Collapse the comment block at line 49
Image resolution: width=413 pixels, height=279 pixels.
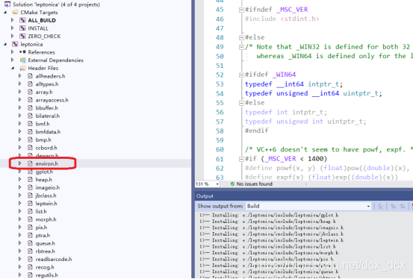click(241, 48)
